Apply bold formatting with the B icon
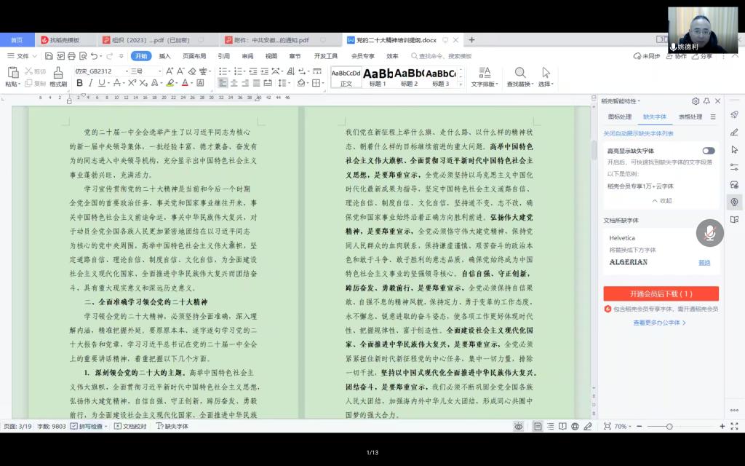Viewport: 745px width, 466px height. [x=80, y=83]
